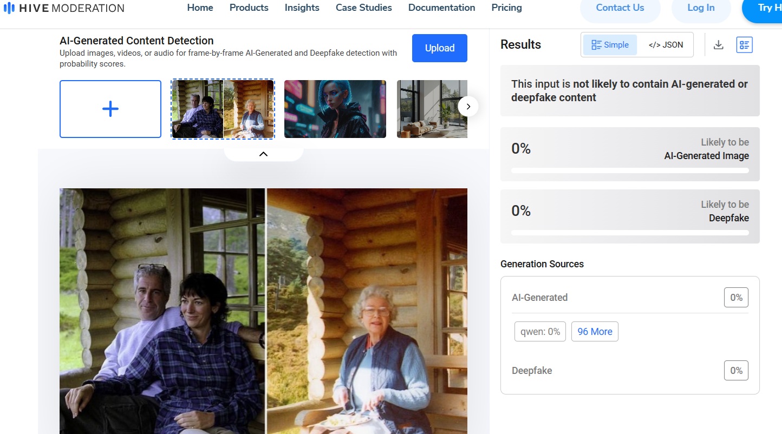
Task: Go to the Case Studies page
Action: 363,8
